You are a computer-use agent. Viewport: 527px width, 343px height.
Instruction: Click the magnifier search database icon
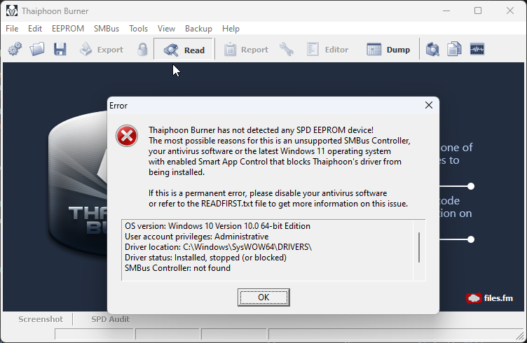(x=432, y=49)
